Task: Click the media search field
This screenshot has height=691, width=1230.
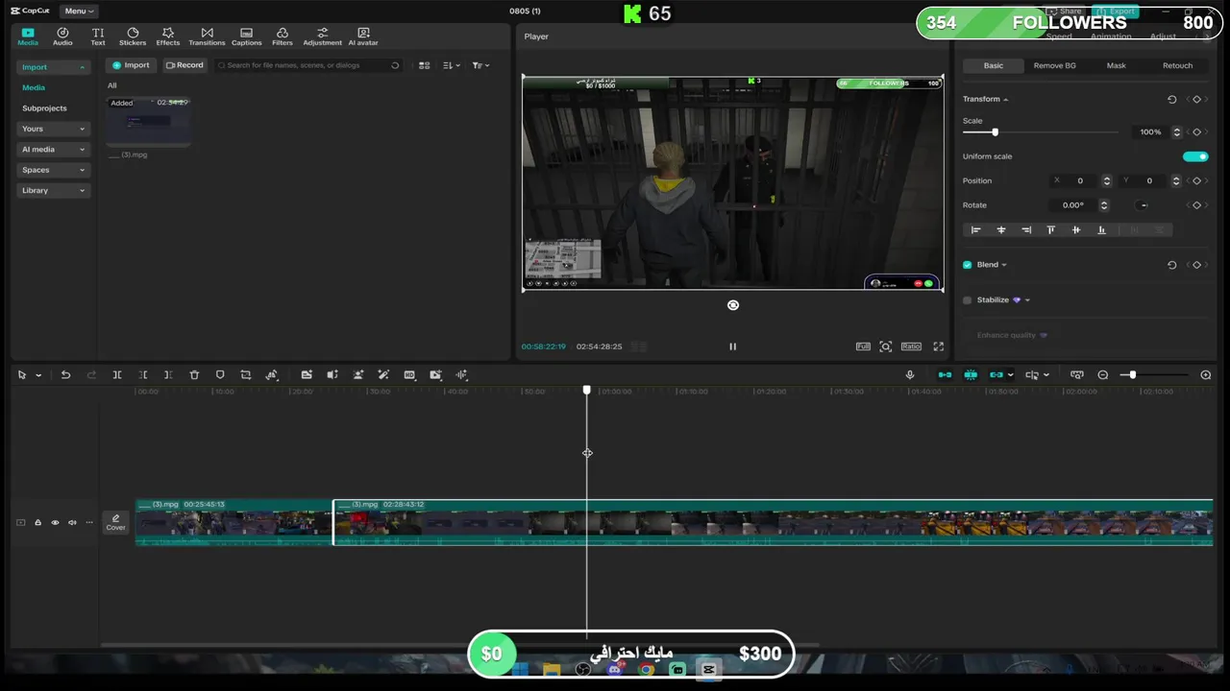Action: [x=307, y=65]
